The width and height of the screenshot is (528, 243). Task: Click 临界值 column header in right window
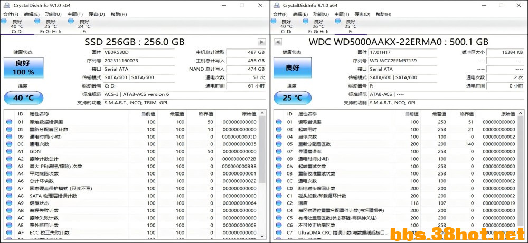click(x=466, y=114)
